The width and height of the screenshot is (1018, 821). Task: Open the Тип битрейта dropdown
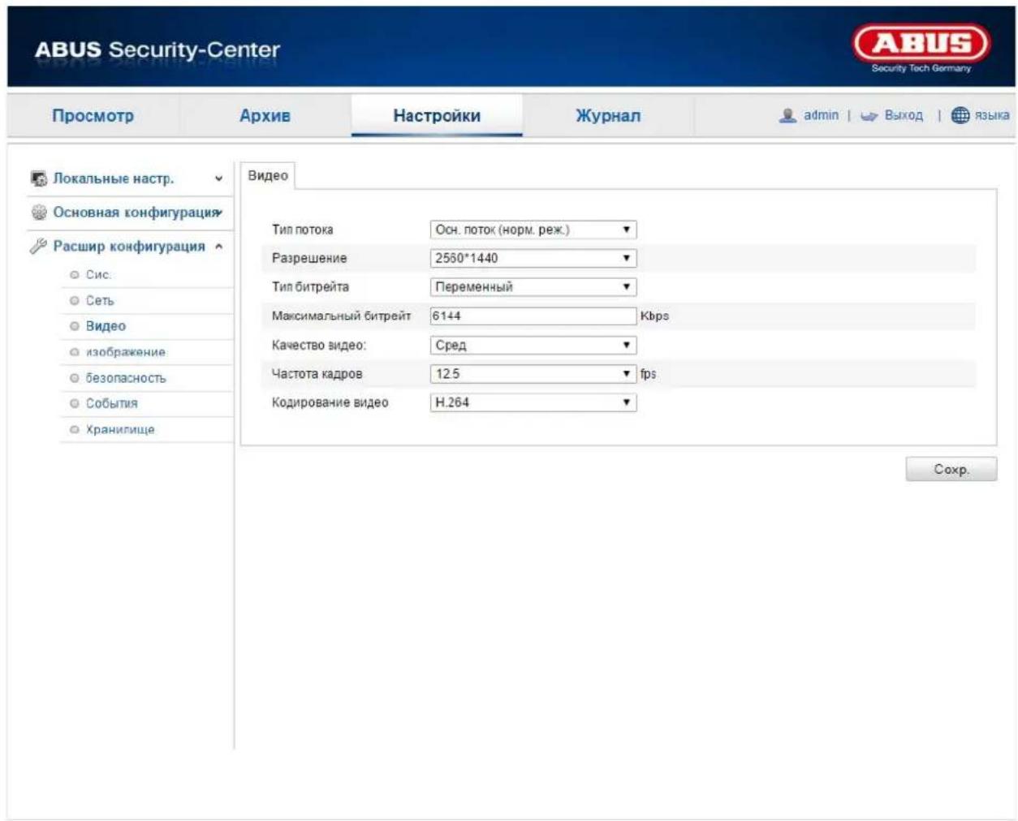coord(533,286)
